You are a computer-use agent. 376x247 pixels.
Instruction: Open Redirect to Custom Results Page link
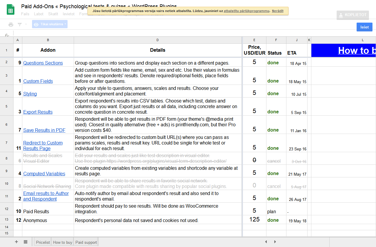43,146
